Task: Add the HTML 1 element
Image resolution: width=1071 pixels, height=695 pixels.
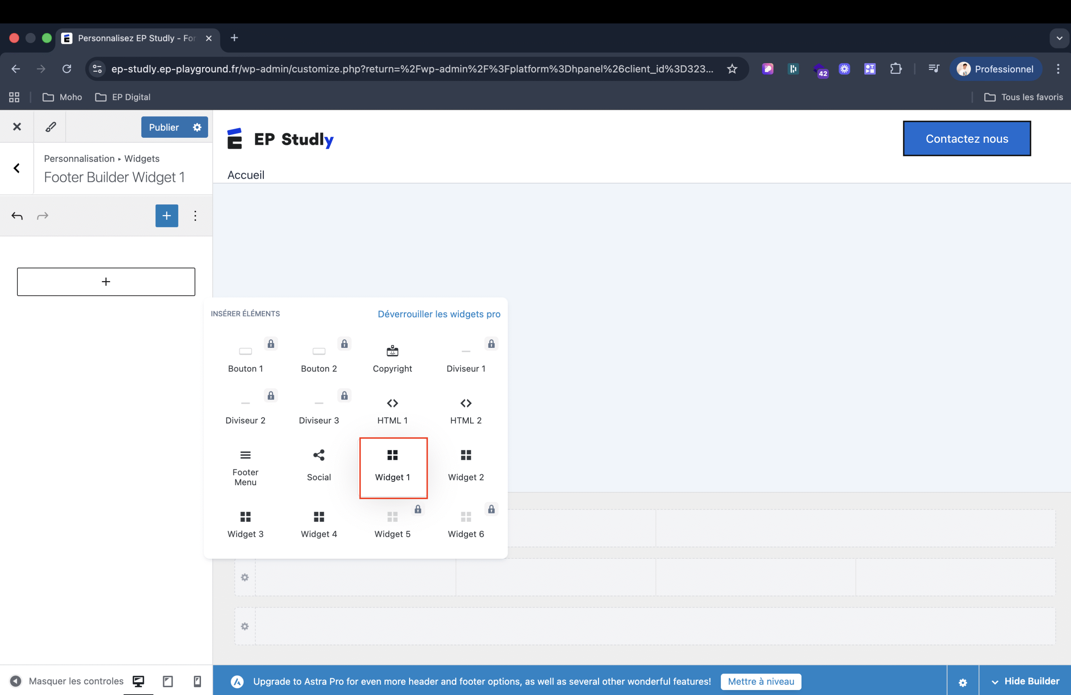Action: point(392,410)
